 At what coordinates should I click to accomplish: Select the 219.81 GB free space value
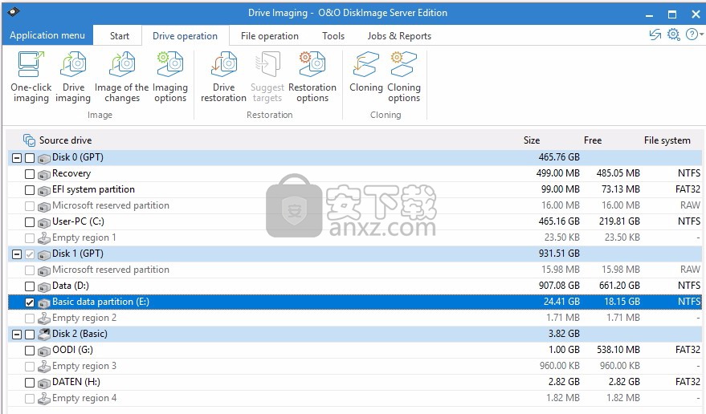point(619,221)
